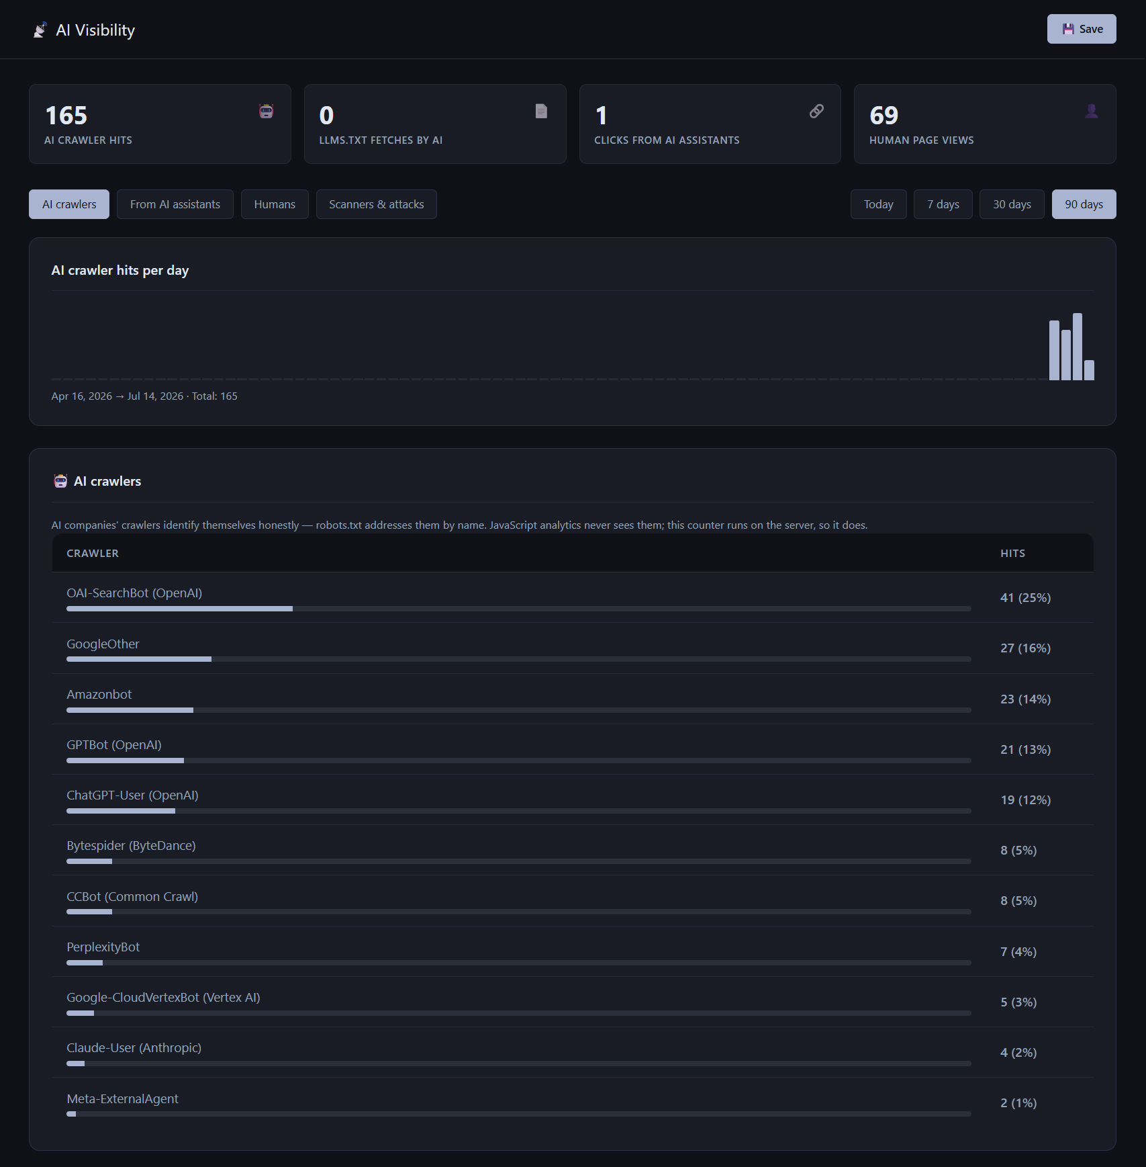Click the 41 (25%) hits value
The height and width of the screenshot is (1167, 1146).
(x=1026, y=598)
